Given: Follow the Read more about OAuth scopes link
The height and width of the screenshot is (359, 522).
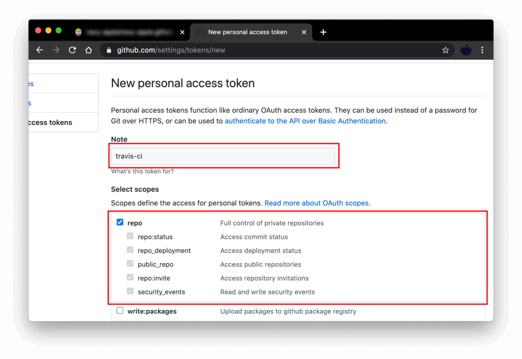Looking at the screenshot, I should coord(317,203).
